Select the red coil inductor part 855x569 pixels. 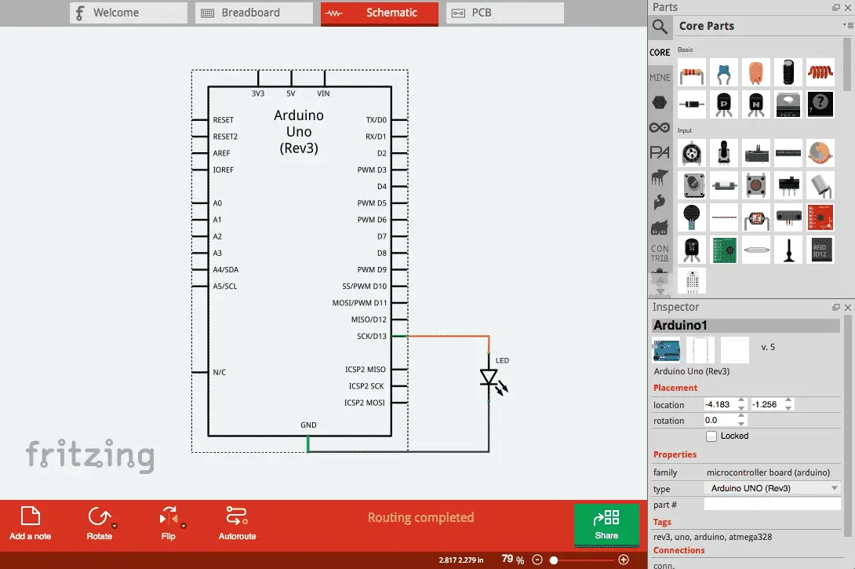(820, 72)
